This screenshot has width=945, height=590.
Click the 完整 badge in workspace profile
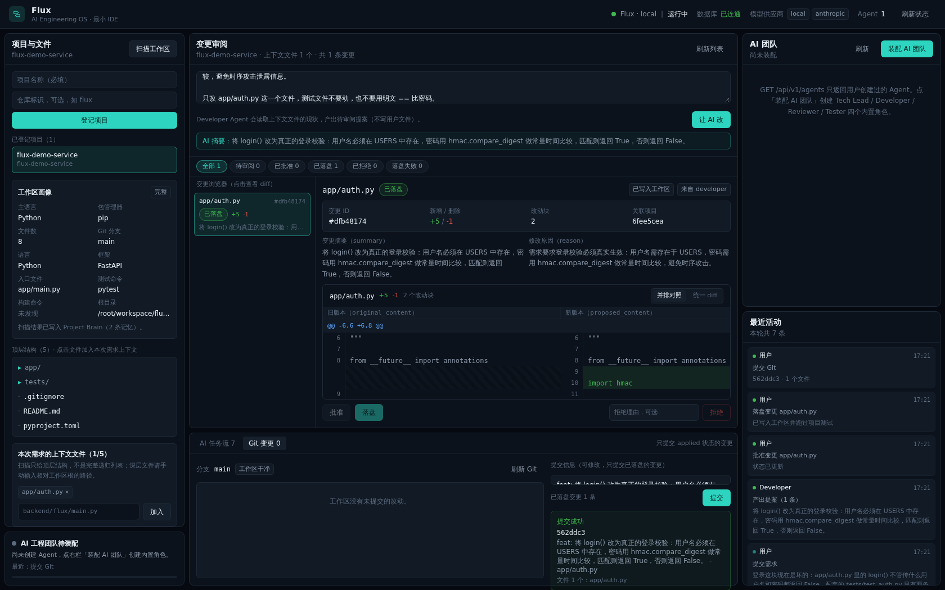coord(161,192)
